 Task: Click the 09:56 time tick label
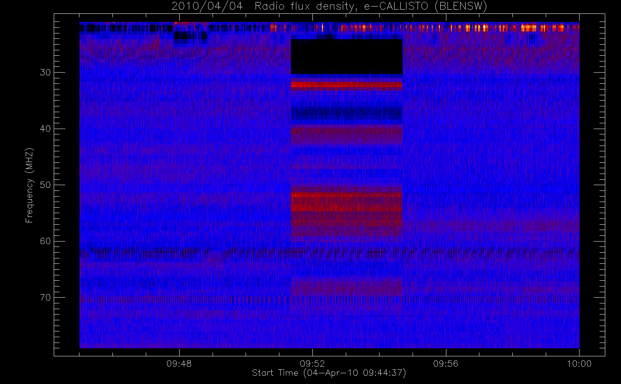pos(446,364)
